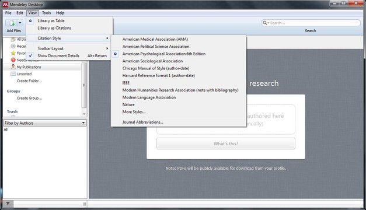
Task: Click the Favorites star icon
Action: coord(13,53)
